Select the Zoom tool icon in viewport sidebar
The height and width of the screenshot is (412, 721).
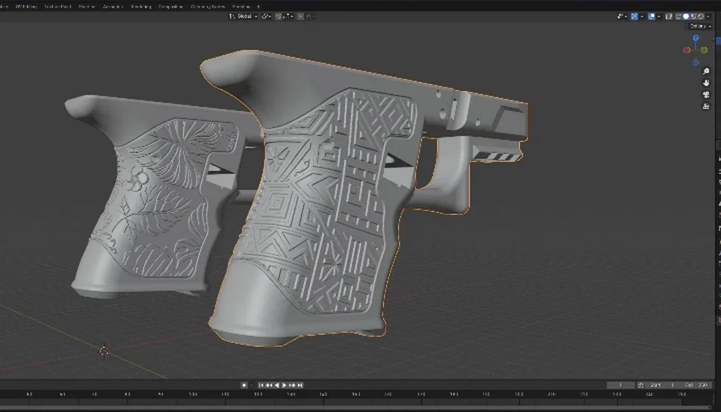point(706,71)
